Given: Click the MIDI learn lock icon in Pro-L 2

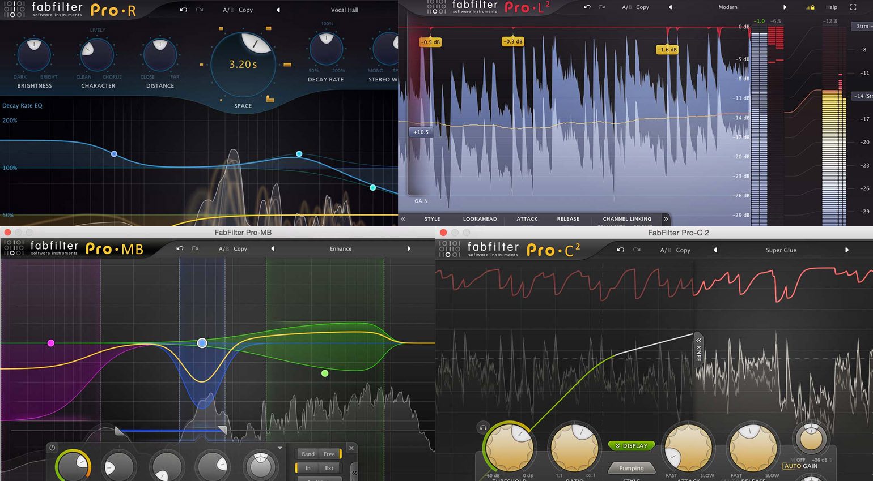Looking at the screenshot, I should click(811, 7).
